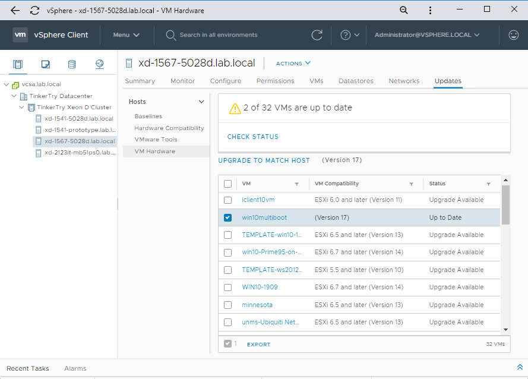Open the Alarms panel tab
The image size is (528, 379).
(x=75, y=368)
